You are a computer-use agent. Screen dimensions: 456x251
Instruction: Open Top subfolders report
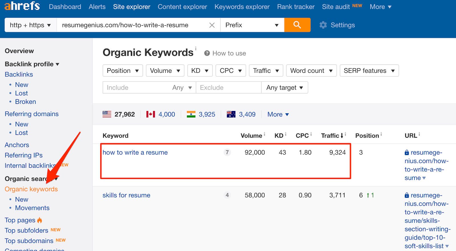[27, 231]
